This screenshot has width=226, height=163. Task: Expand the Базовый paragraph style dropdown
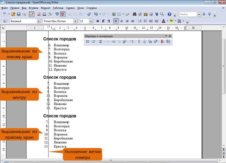[x=39, y=21]
